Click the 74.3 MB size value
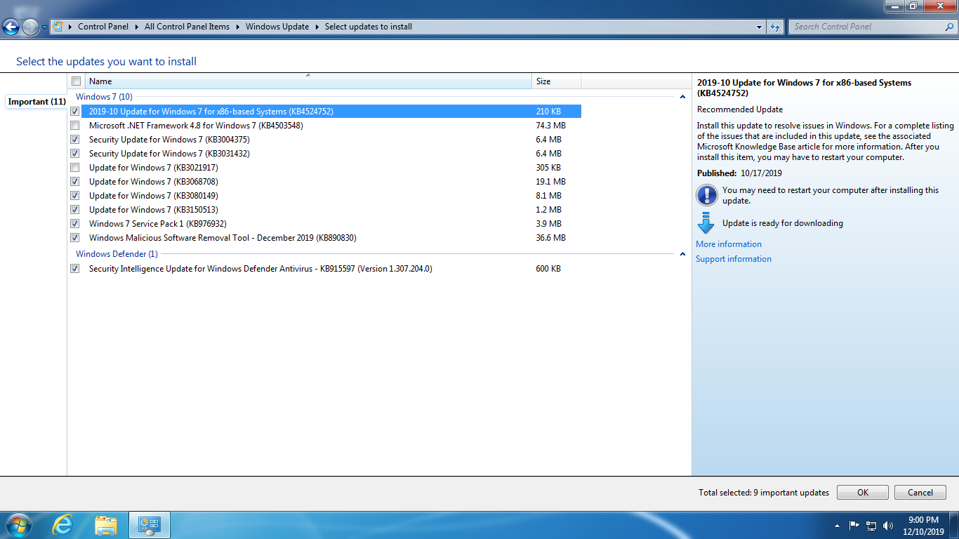959x539 pixels. [550, 126]
